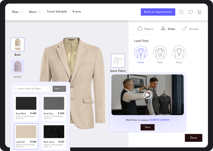
Task: Play the sleeve length tutorial video
Action: click(147, 95)
